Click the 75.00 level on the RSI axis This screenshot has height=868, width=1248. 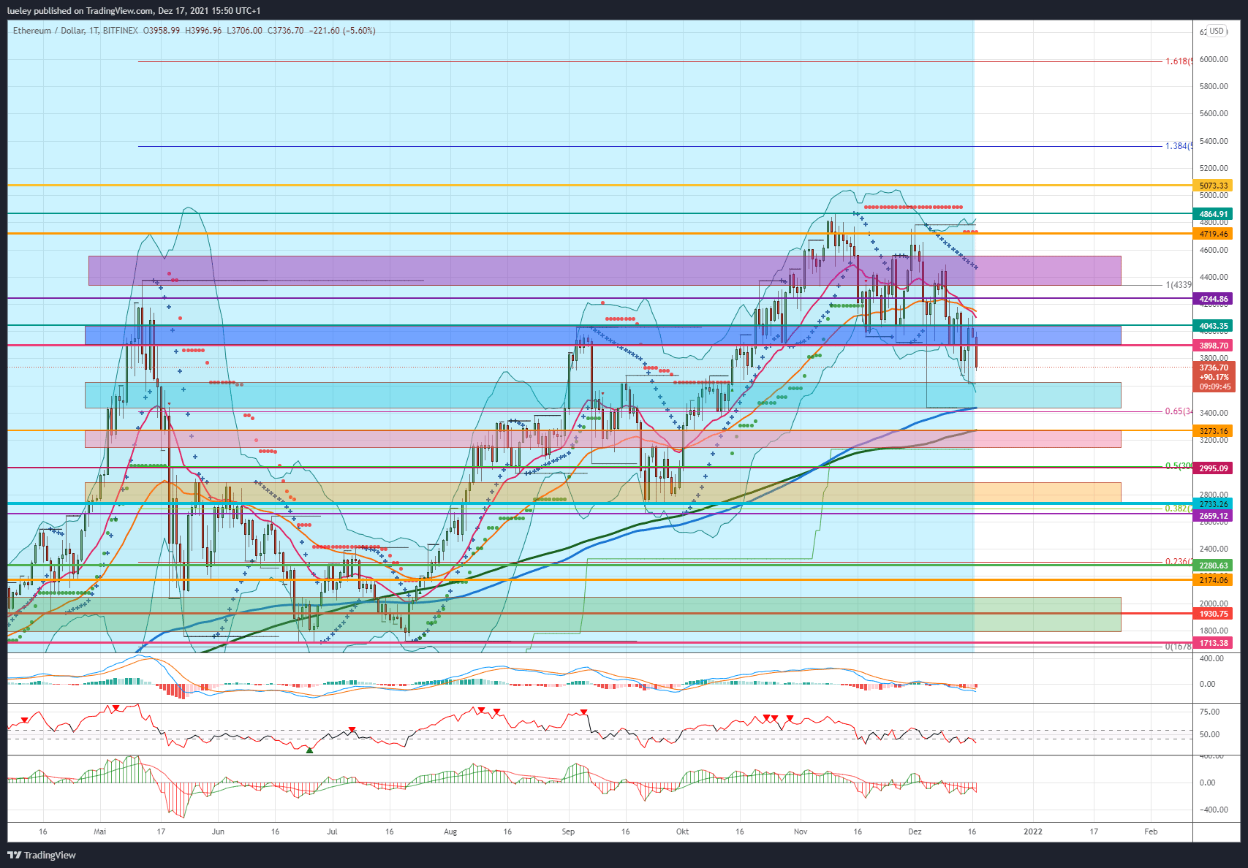click(1209, 712)
